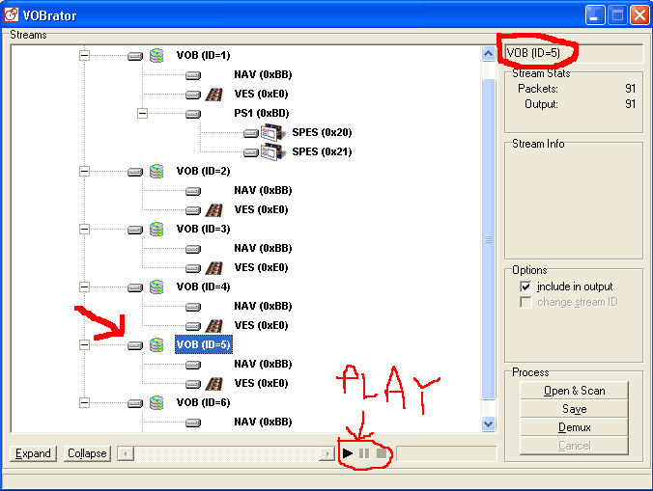Click the film icon of VES under VOB (ID=2)
The height and width of the screenshot is (491, 653).
click(x=214, y=209)
